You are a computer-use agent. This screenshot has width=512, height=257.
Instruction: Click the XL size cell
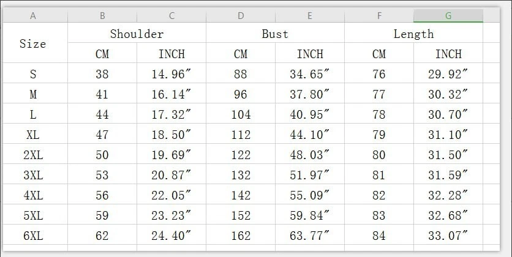(33, 135)
